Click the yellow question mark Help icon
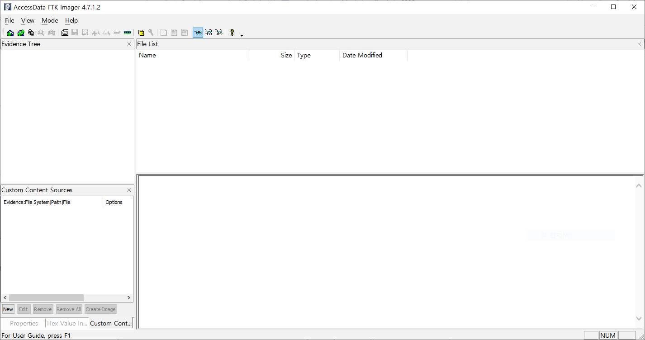 (x=232, y=33)
